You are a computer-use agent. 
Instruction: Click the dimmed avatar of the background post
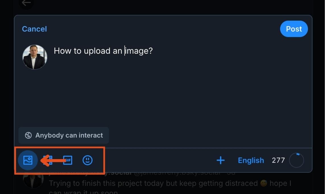pos(33,181)
